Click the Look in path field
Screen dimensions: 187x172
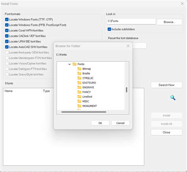point(131,21)
